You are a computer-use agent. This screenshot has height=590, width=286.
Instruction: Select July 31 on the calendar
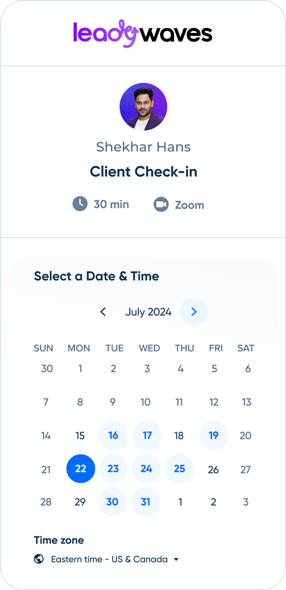coord(146,502)
